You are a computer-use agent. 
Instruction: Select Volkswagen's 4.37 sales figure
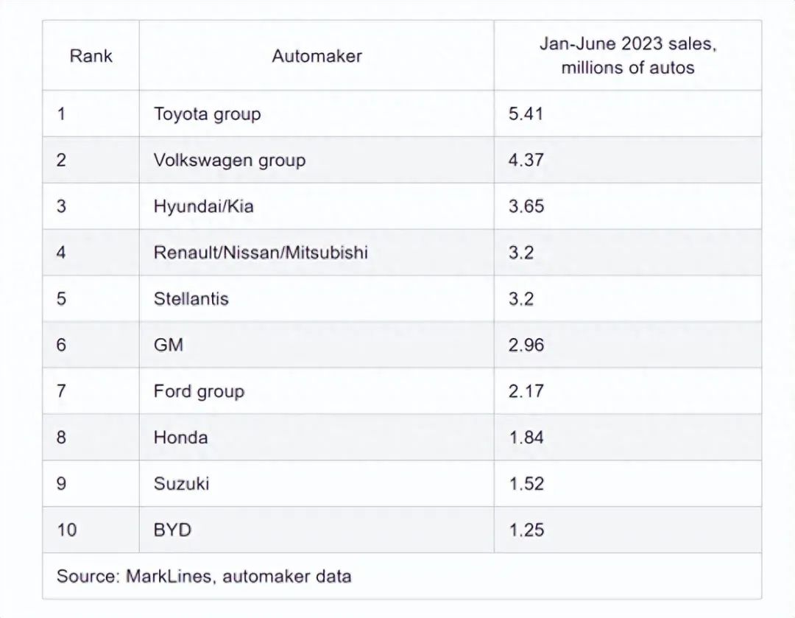[526, 160]
